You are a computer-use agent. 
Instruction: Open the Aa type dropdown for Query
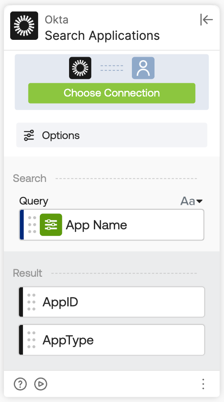(191, 201)
